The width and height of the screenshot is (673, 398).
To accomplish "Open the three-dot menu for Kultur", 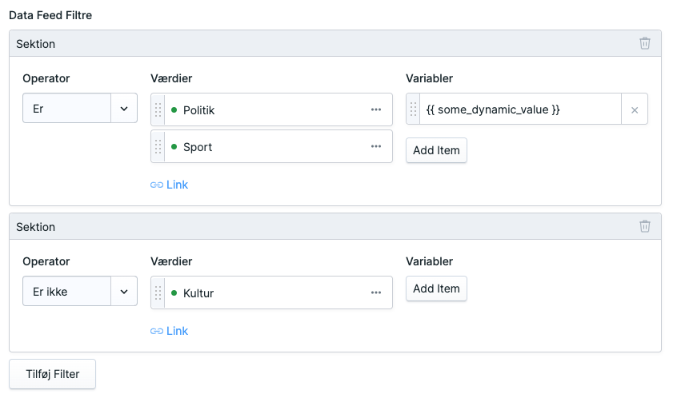I will (x=376, y=293).
